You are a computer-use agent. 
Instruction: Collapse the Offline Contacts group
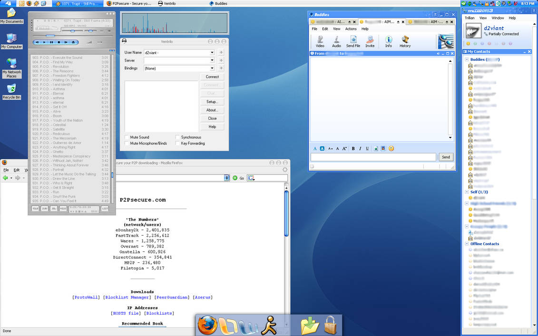[x=467, y=244]
